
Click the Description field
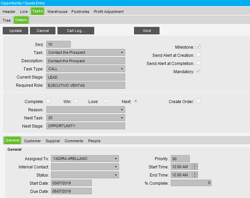pos(86,61)
